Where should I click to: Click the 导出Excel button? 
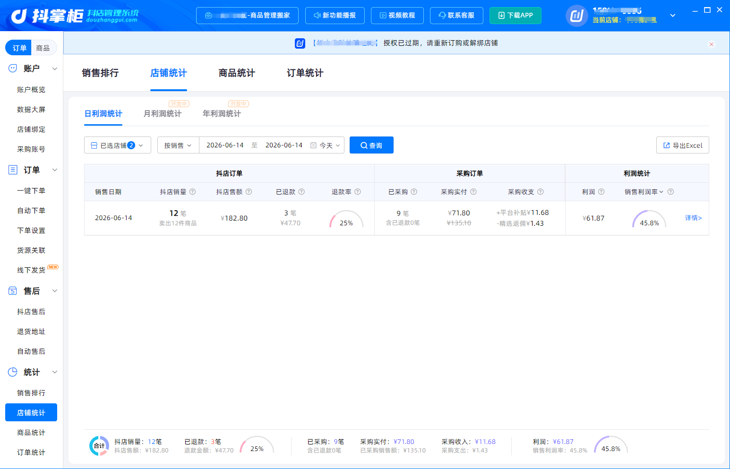(x=683, y=145)
